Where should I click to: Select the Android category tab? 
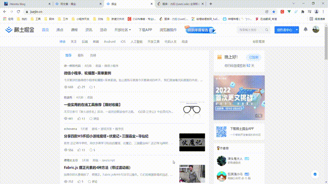pyautogui.click(x=110, y=42)
